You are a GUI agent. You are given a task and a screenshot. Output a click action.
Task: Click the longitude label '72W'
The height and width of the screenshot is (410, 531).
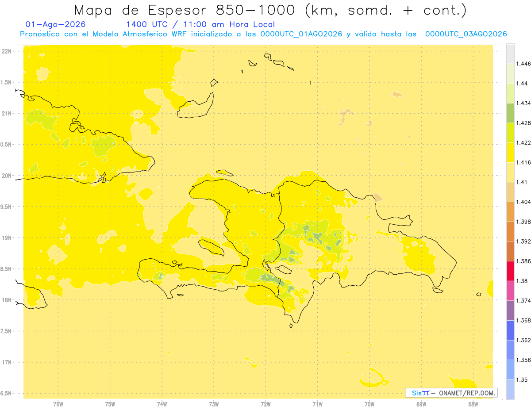(265, 404)
